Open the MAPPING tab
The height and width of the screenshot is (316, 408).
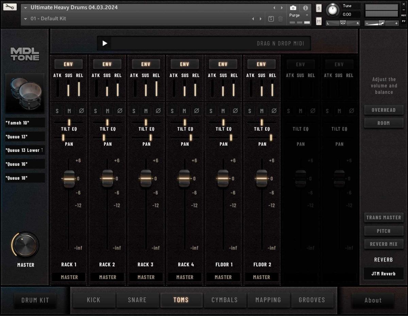[268, 300]
